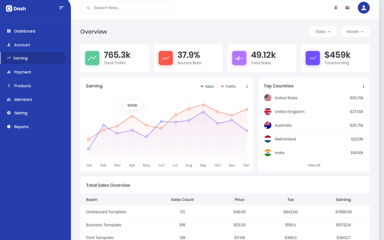Click the Products sidebar icon
Image resolution: width=384 pixels, height=240 pixels.
8,86
